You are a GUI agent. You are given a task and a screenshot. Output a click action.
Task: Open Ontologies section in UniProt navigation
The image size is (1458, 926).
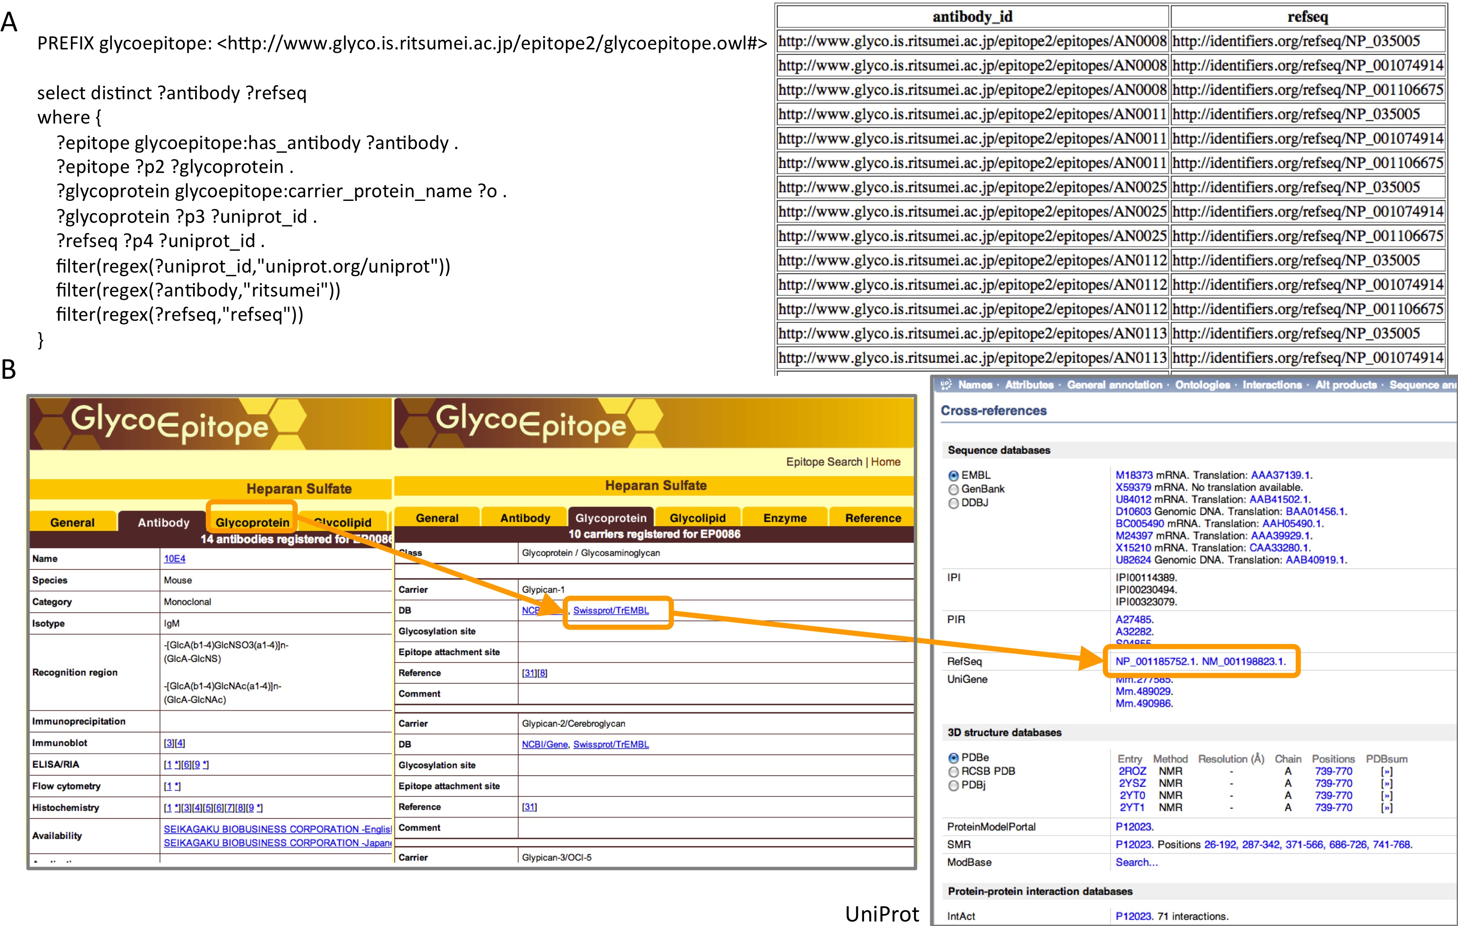pyautogui.click(x=1202, y=385)
